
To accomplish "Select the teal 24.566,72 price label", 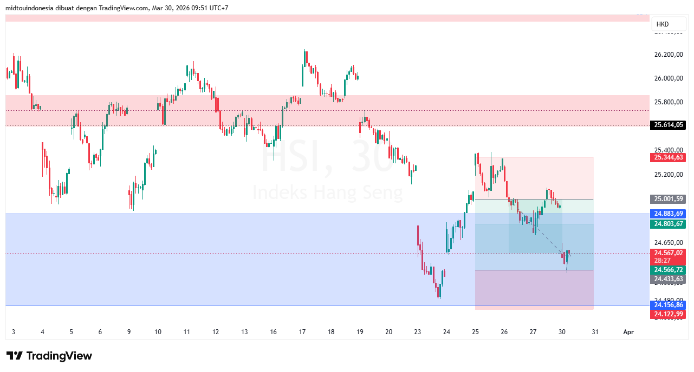I will [x=667, y=270].
